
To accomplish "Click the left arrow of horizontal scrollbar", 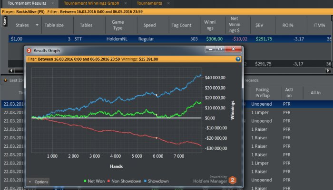I will 11,71.
